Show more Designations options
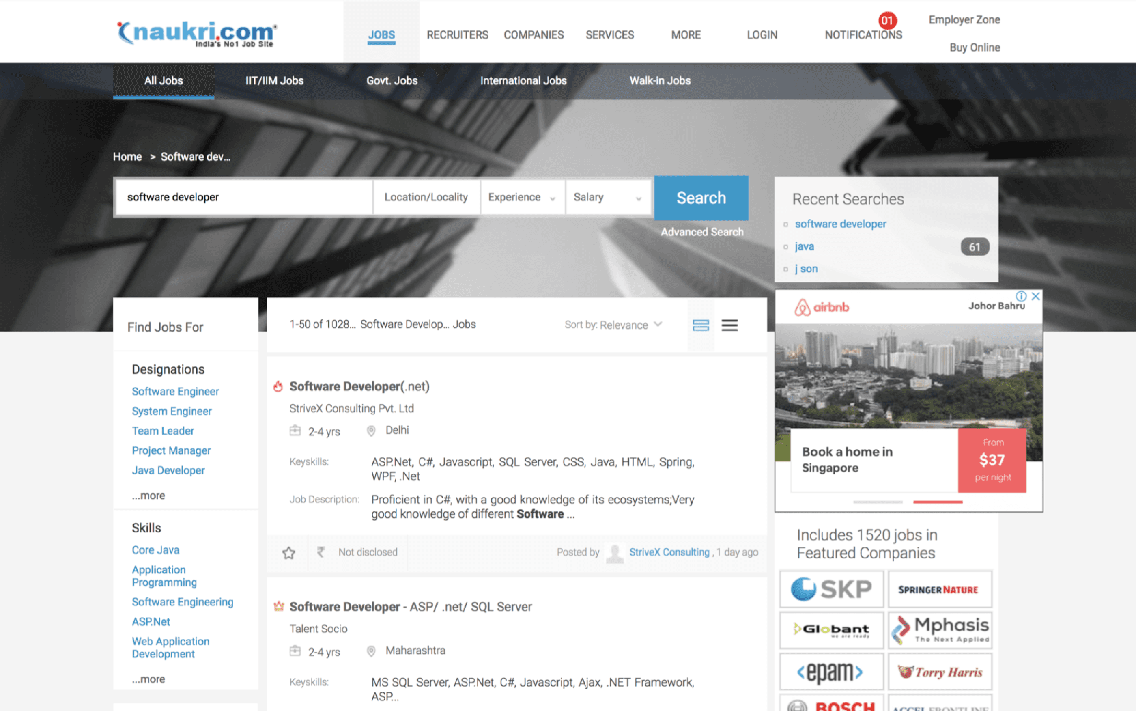Screen dimensions: 1136x711 148,496
